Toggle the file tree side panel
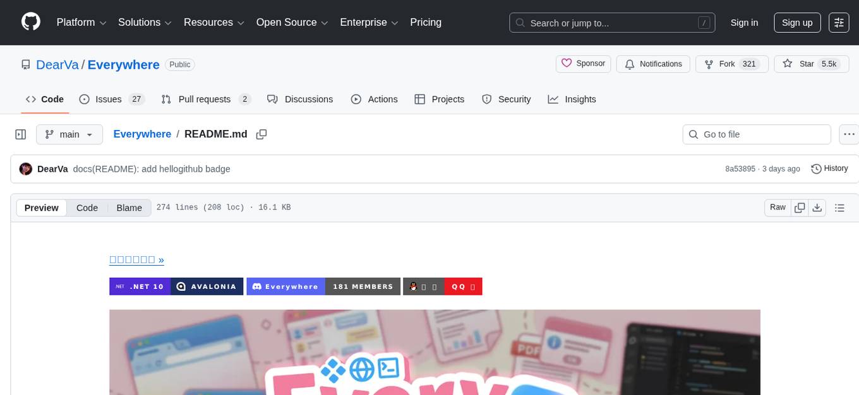 pos(21,134)
